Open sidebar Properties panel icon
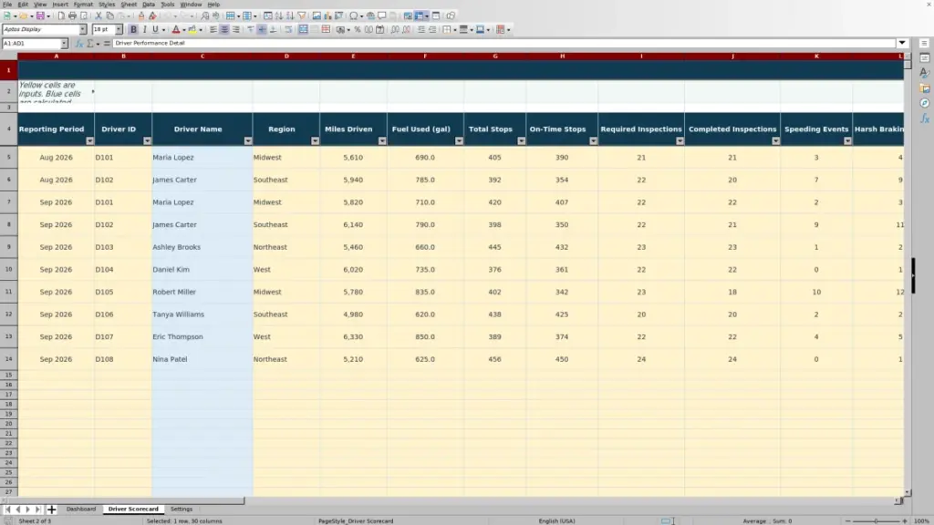 [x=925, y=57]
